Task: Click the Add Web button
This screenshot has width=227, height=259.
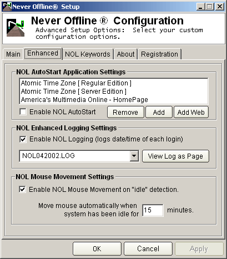Action: 191,112
